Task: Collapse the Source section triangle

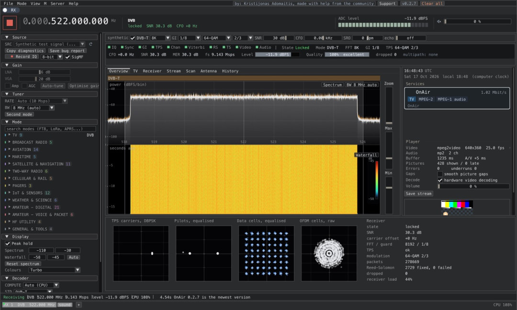Action: (7, 37)
